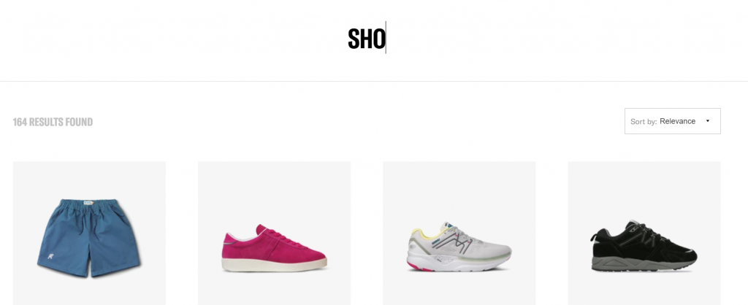Open the blue shorts product
This screenshot has width=748, height=305.
click(89, 233)
